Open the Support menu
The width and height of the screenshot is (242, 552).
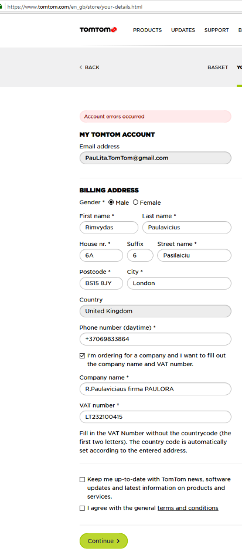coord(217,30)
